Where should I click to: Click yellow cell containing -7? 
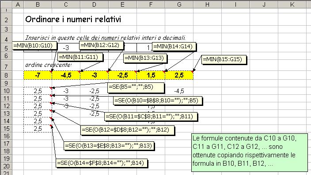pos(38,75)
